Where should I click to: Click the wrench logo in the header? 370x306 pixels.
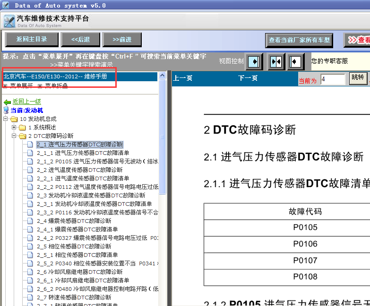coord(9,21)
